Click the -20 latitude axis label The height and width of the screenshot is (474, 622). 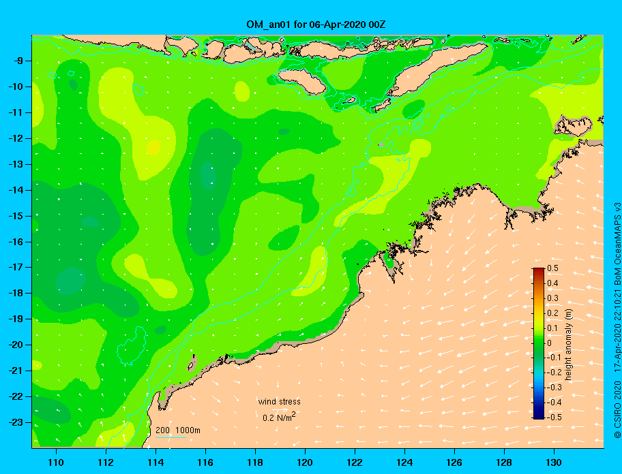click(16, 345)
